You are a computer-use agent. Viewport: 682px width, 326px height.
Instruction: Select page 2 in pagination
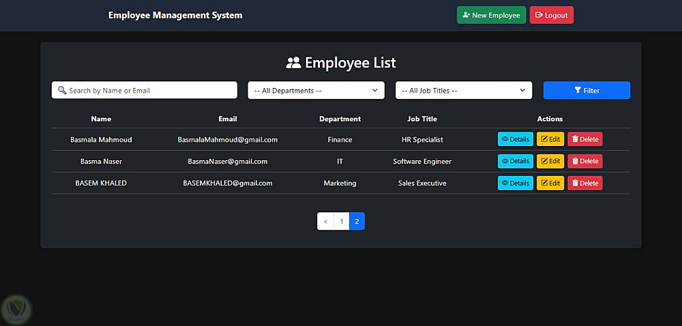pyautogui.click(x=357, y=221)
